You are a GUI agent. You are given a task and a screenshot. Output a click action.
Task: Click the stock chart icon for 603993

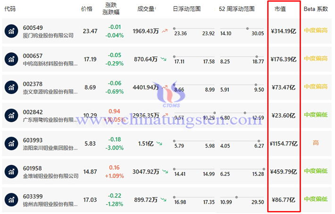pyautogui.click(x=11, y=143)
